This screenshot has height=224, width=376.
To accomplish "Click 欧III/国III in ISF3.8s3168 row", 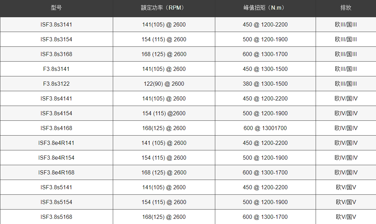I will [346, 54].
